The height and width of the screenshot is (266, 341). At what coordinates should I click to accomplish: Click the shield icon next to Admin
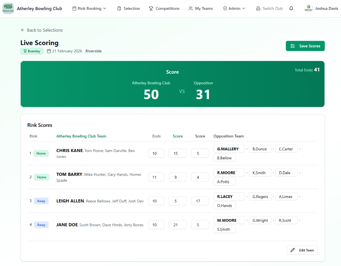225,8
